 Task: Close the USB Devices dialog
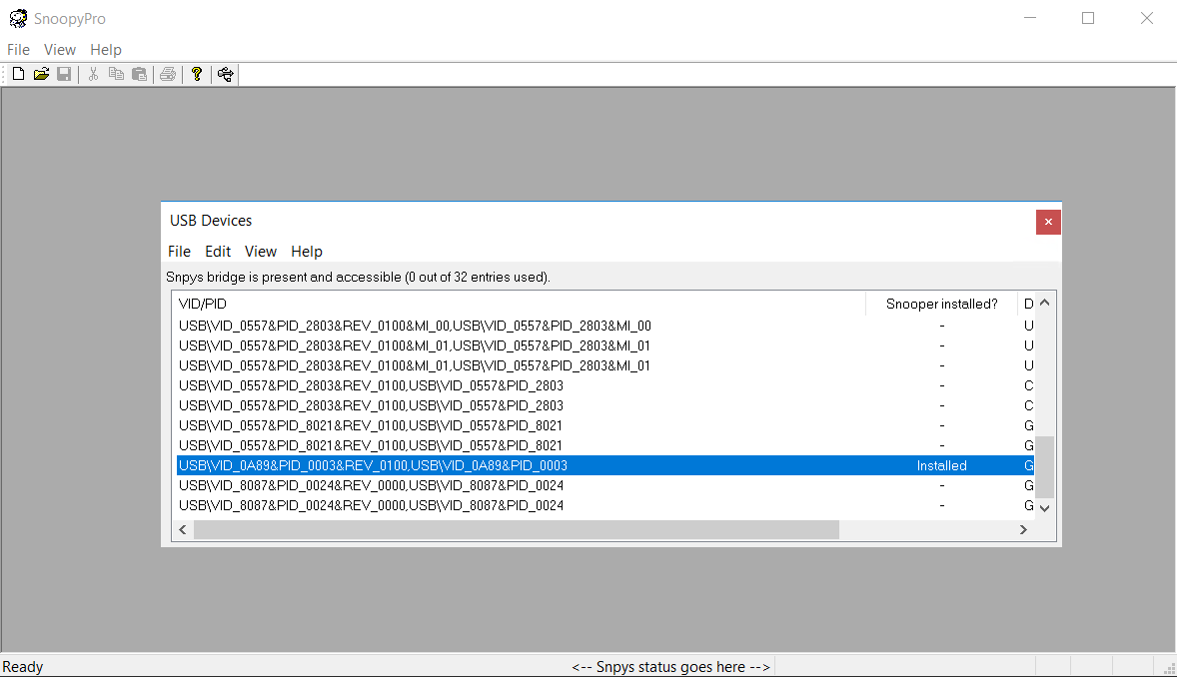pyautogui.click(x=1049, y=222)
